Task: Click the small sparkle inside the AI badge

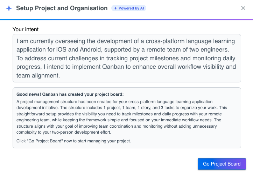Action: tap(115, 8)
